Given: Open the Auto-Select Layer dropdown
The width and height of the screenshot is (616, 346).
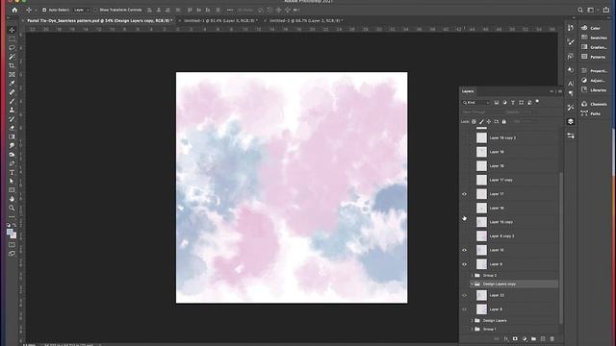Looking at the screenshot, I should pyautogui.click(x=81, y=10).
